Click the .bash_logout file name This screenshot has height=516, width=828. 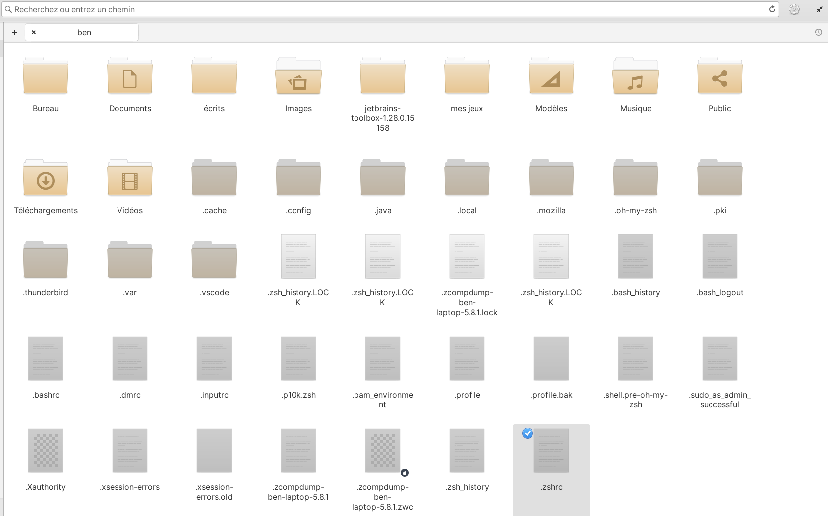[720, 292]
